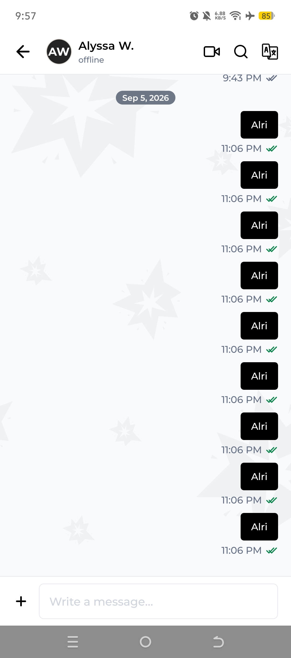Tap the airplane mode status icon
This screenshot has height=658, width=291.
click(250, 16)
